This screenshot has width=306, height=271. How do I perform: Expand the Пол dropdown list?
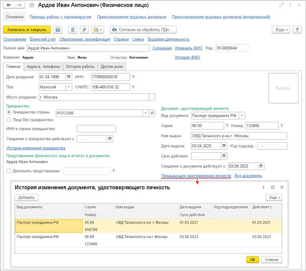tap(69, 87)
